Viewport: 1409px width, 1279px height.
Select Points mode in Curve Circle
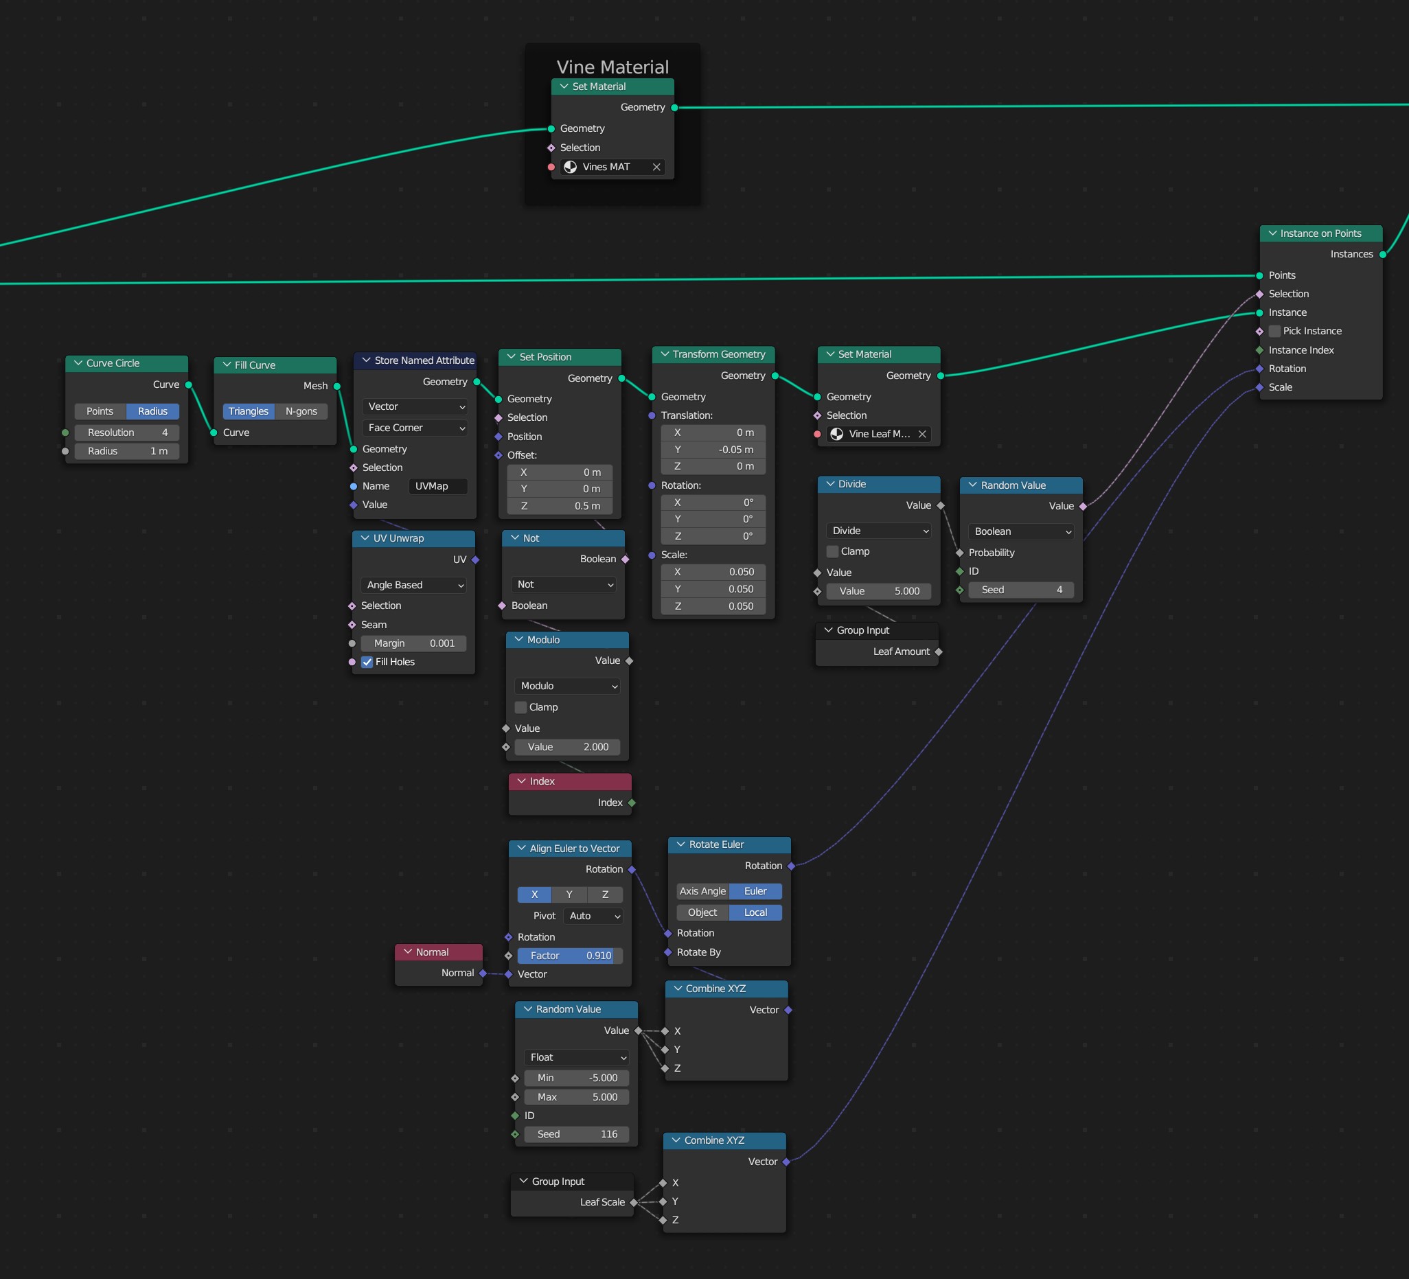pos(100,412)
